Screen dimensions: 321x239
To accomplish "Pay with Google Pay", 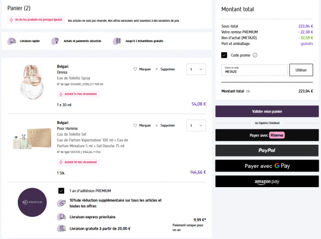I will (267, 166).
